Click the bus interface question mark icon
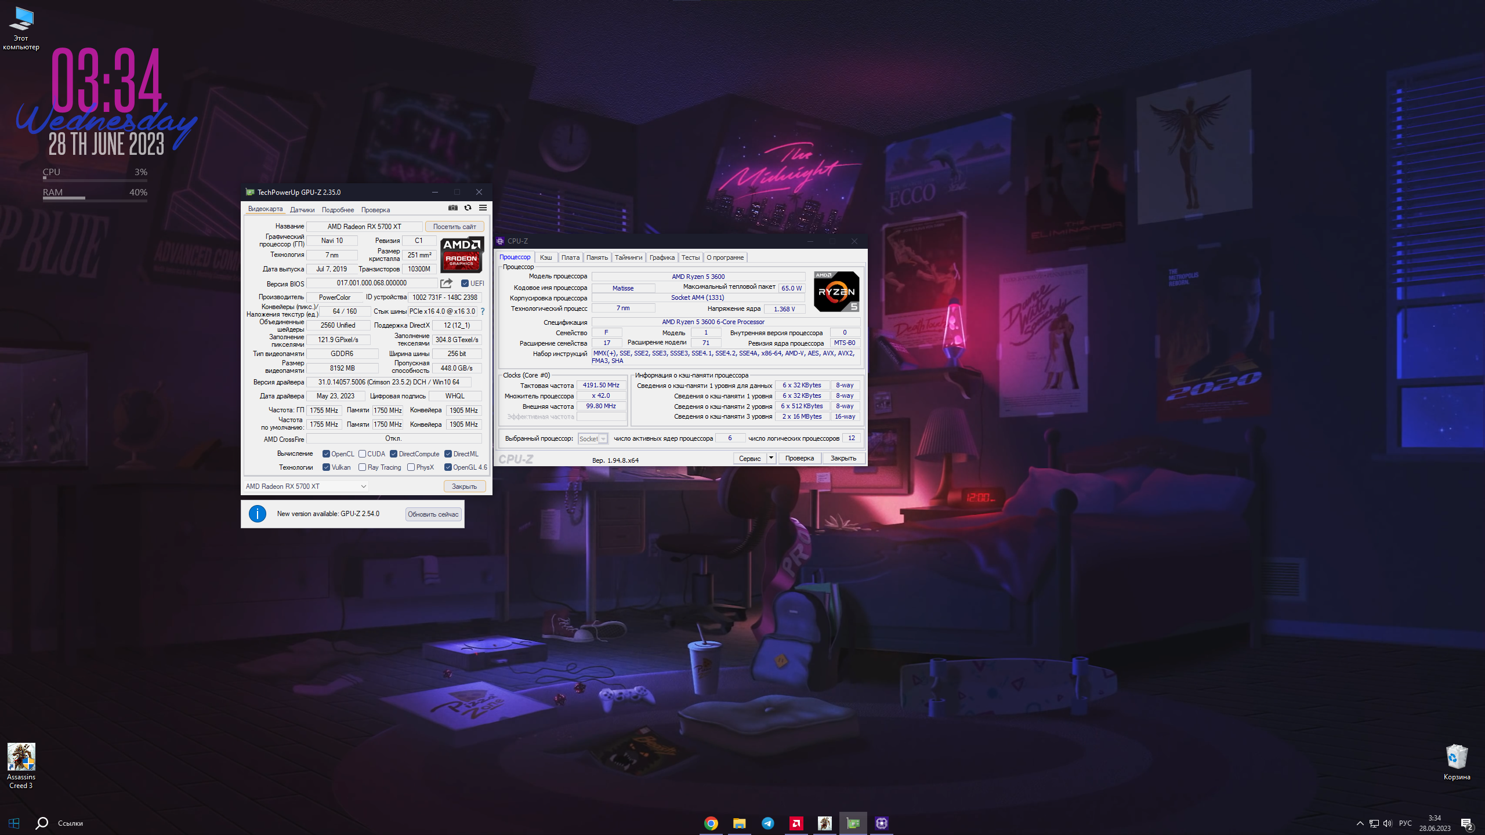The height and width of the screenshot is (835, 1485). point(483,311)
